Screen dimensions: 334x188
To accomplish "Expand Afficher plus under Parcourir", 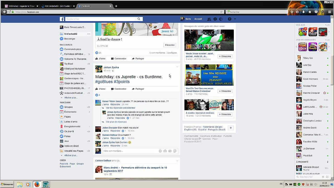I will (71, 155).
